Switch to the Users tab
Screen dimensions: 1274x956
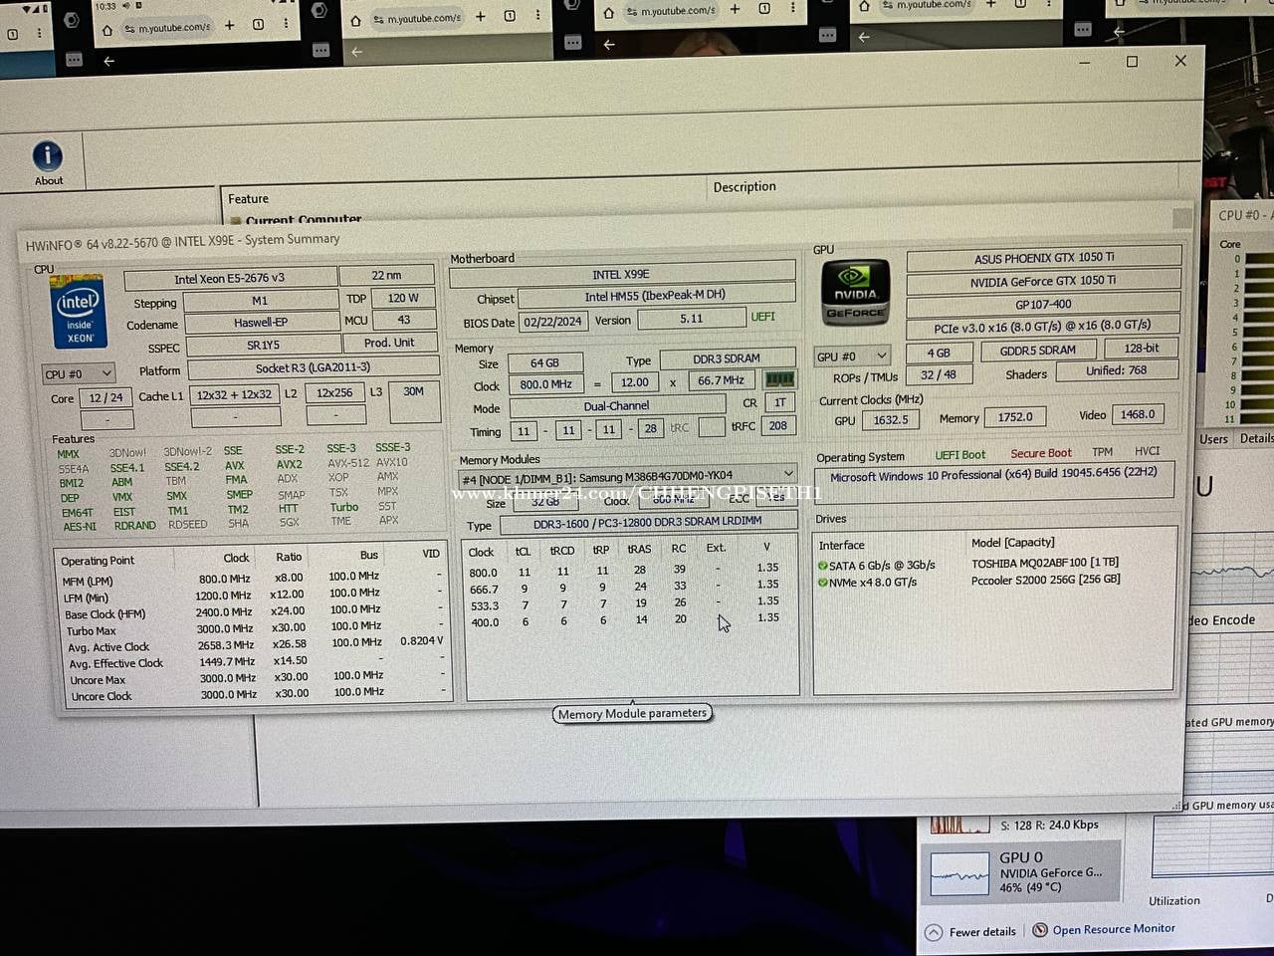pyautogui.click(x=1213, y=439)
